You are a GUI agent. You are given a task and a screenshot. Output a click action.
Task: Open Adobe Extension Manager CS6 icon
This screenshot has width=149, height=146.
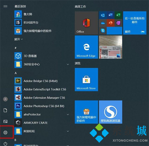click(x=18, y=98)
